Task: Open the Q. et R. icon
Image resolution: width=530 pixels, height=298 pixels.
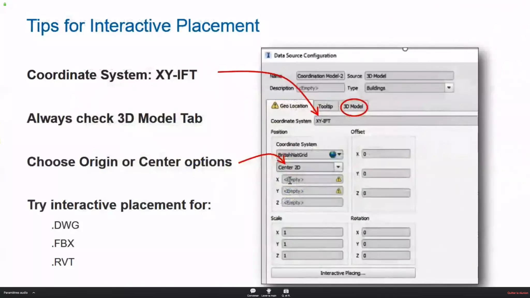Action: pos(286,291)
